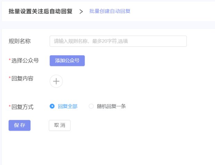Click the 回复内容 label text
The width and height of the screenshot is (215, 165).
point(22,79)
